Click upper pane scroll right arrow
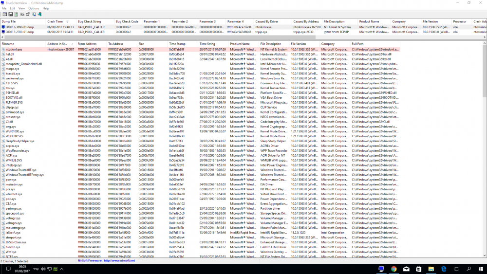487x274 pixels. pos(485,37)
